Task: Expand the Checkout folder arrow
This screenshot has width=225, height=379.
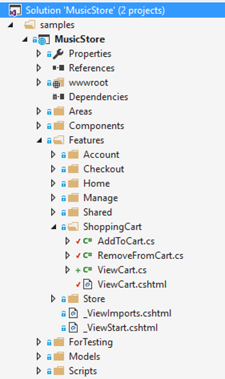Action: pos(53,169)
